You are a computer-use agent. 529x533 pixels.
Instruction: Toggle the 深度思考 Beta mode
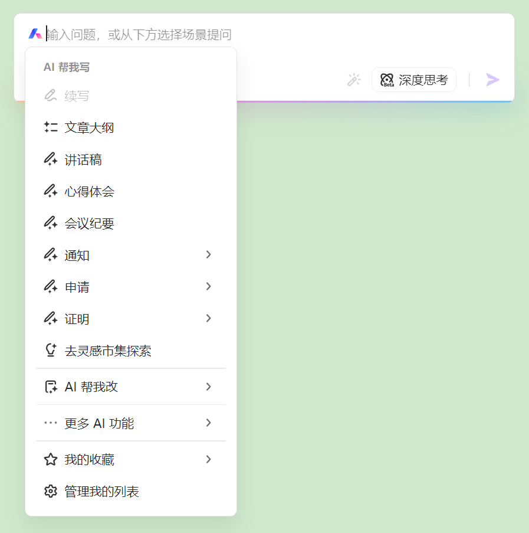[x=414, y=80]
